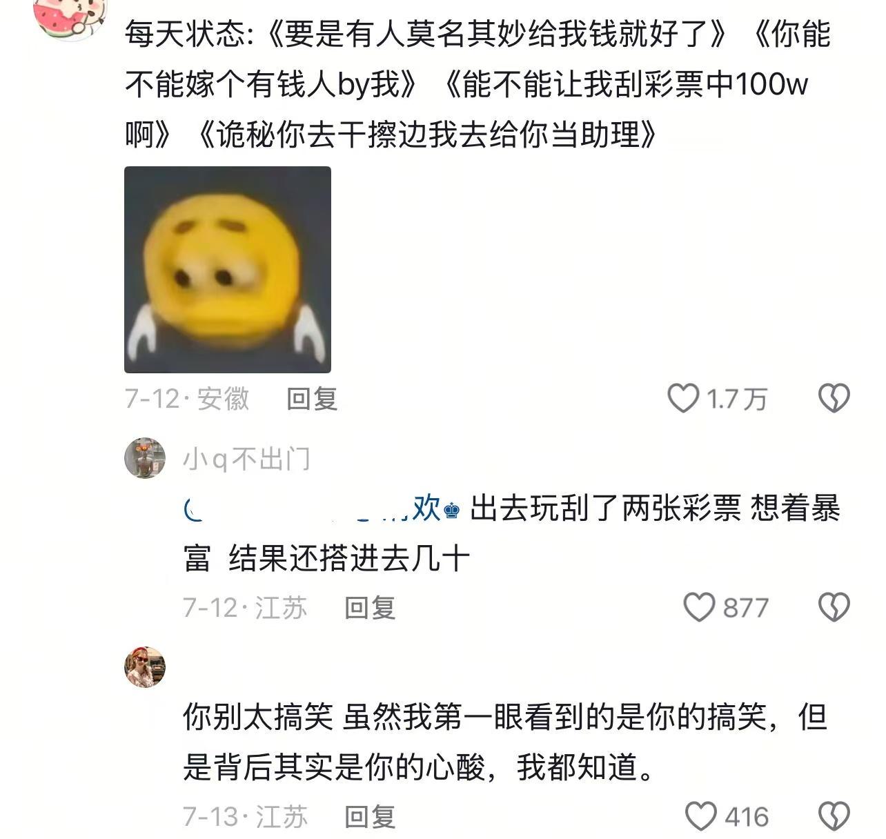Open avatar of 小q不出门
This screenshot has width=886, height=839.
144,457
